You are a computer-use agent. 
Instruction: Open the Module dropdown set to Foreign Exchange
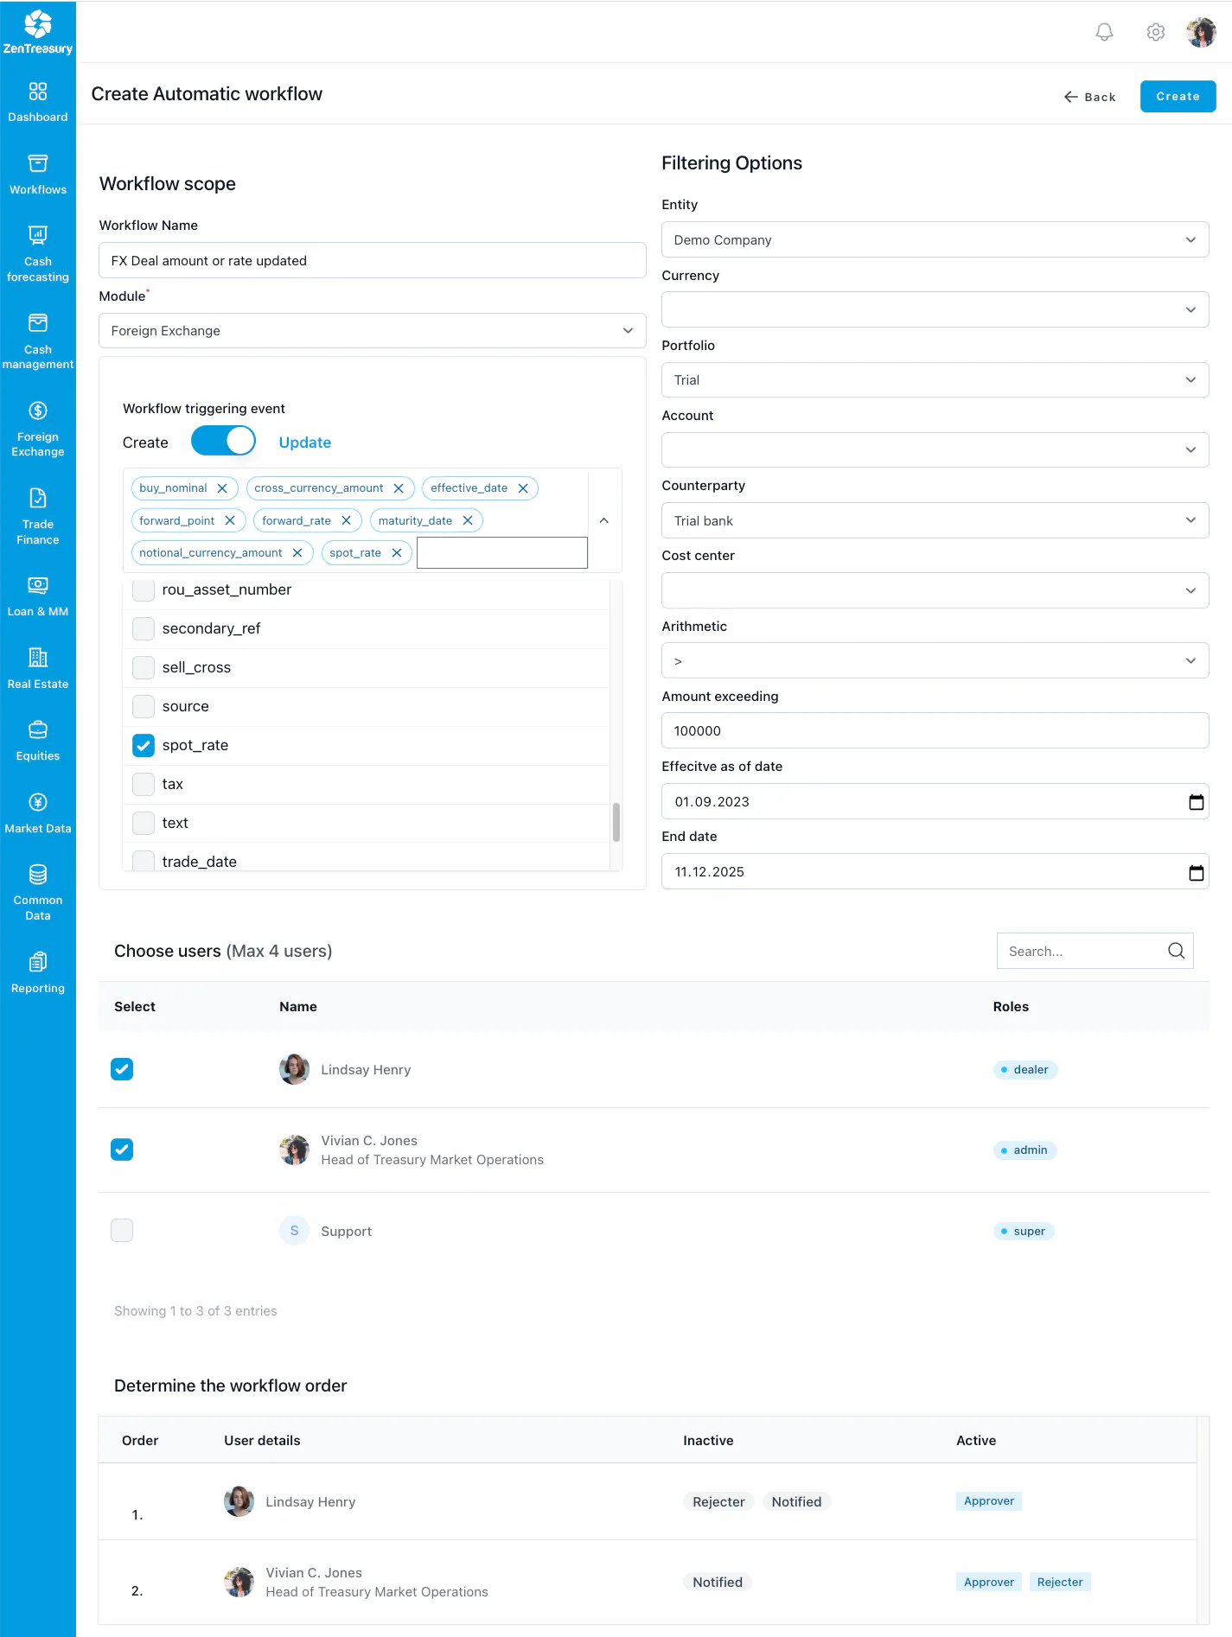point(373,330)
